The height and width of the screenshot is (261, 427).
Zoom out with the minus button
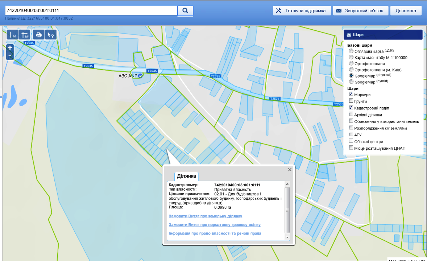click(10, 56)
